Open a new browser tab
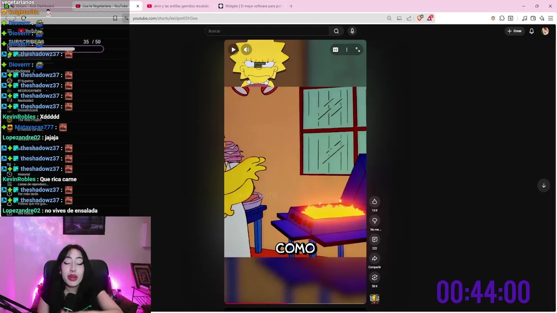 (x=291, y=6)
